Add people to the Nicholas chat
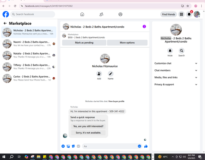Screen dimensions: 205x160 coord(99,74)
